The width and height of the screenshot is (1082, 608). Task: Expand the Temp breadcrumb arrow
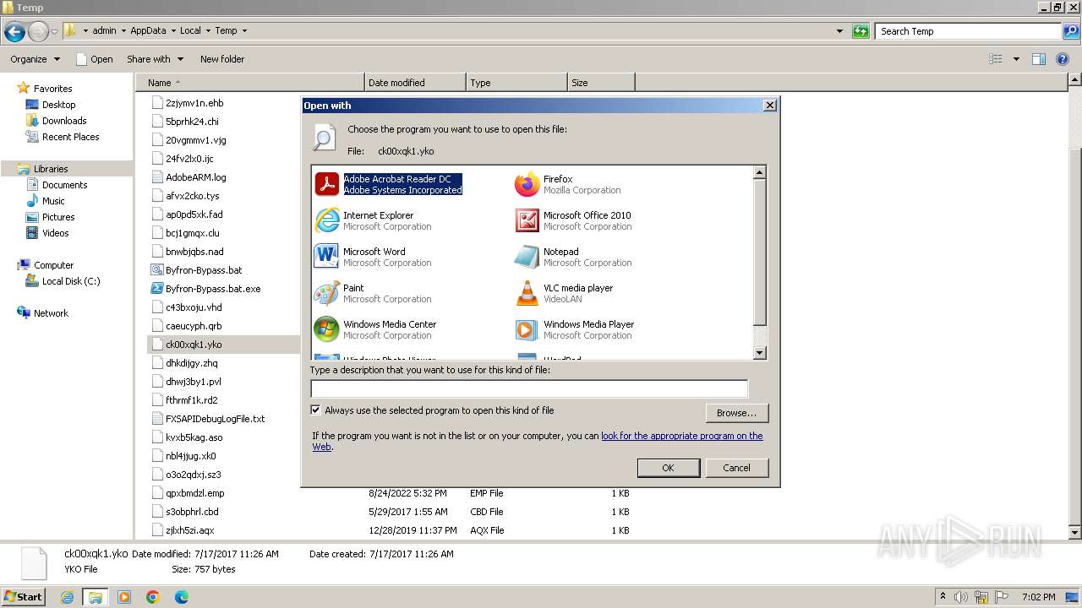point(244,31)
